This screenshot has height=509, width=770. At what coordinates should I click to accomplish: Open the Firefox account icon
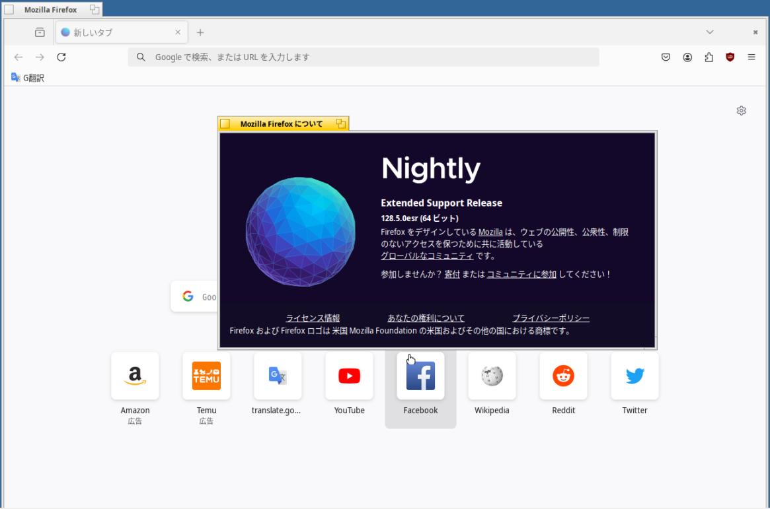coord(687,57)
